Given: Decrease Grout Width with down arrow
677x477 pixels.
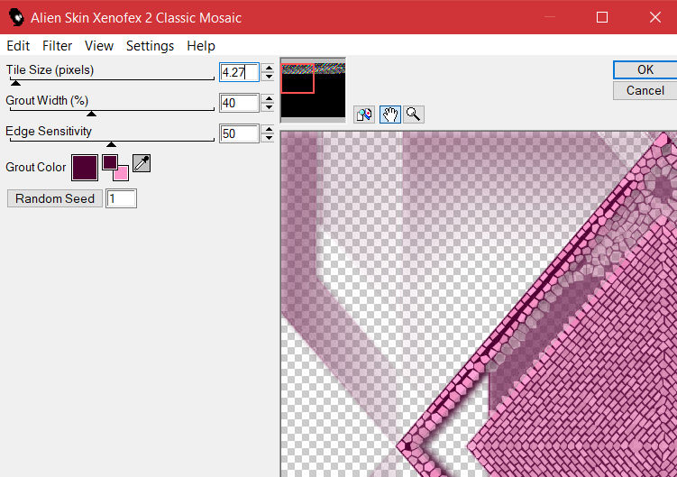Looking at the screenshot, I should 268,108.
